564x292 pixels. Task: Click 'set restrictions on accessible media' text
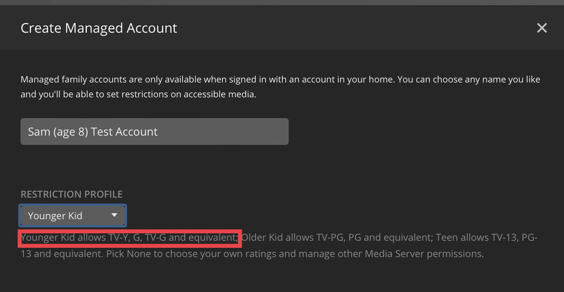point(177,94)
